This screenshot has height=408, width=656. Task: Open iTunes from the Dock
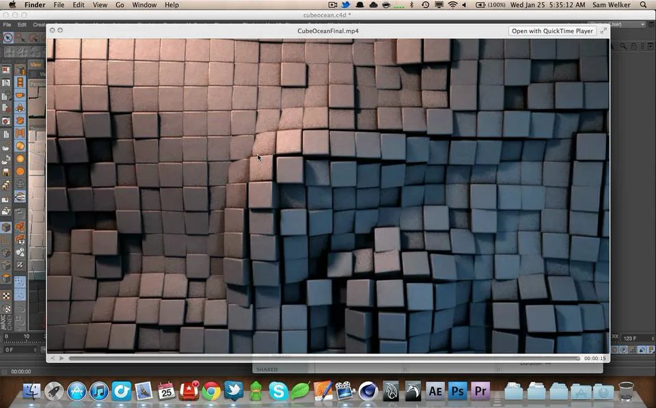pyautogui.click(x=99, y=392)
